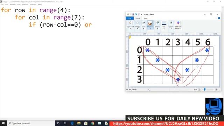Open Google Chrome from the taskbar
The width and height of the screenshot is (224, 126).
point(93,123)
